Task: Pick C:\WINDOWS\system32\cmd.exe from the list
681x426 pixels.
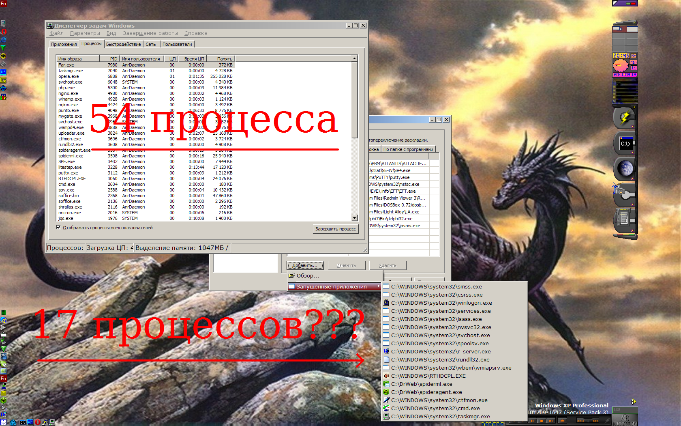Action: (x=454, y=408)
